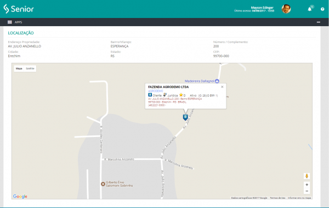Click the Senior logo
Screen dimensions: 329x208
(19, 9)
